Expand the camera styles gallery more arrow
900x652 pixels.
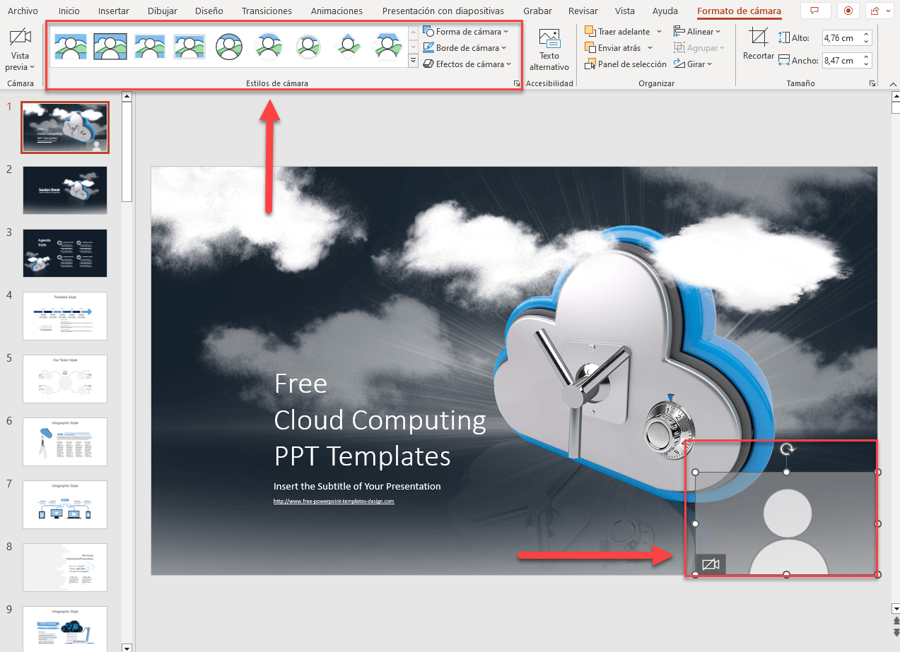coord(413,62)
